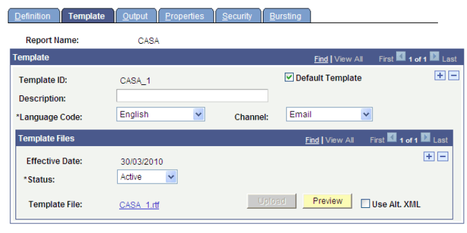Screen dimensions: 467x233
Task: Click the Effective Date value 30/03/2010
Action: pos(142,162)
